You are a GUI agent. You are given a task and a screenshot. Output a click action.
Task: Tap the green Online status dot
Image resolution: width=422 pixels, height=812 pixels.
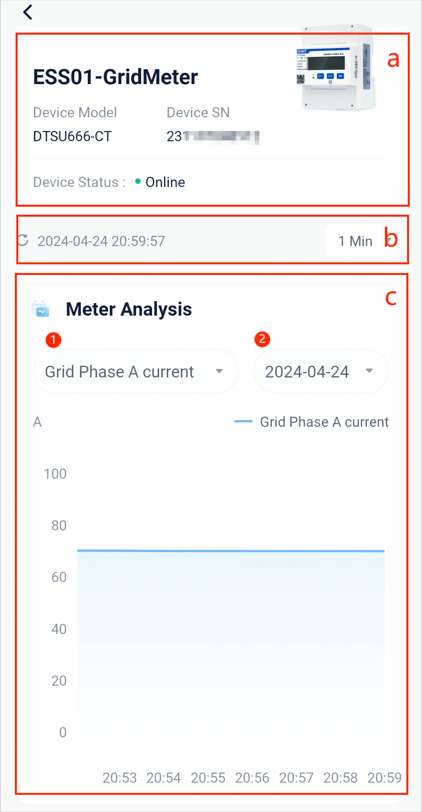(138, 181)
